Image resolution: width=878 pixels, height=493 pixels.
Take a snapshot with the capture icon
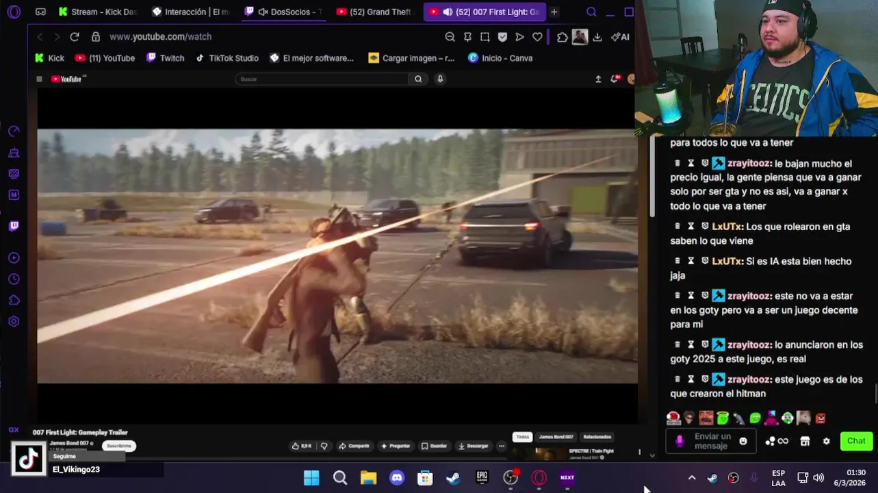pyautogui.click(x=485, y=37)
